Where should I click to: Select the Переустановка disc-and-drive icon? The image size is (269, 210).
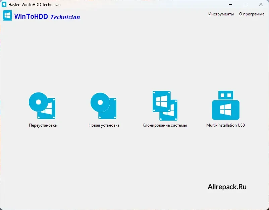pos(42,106)
